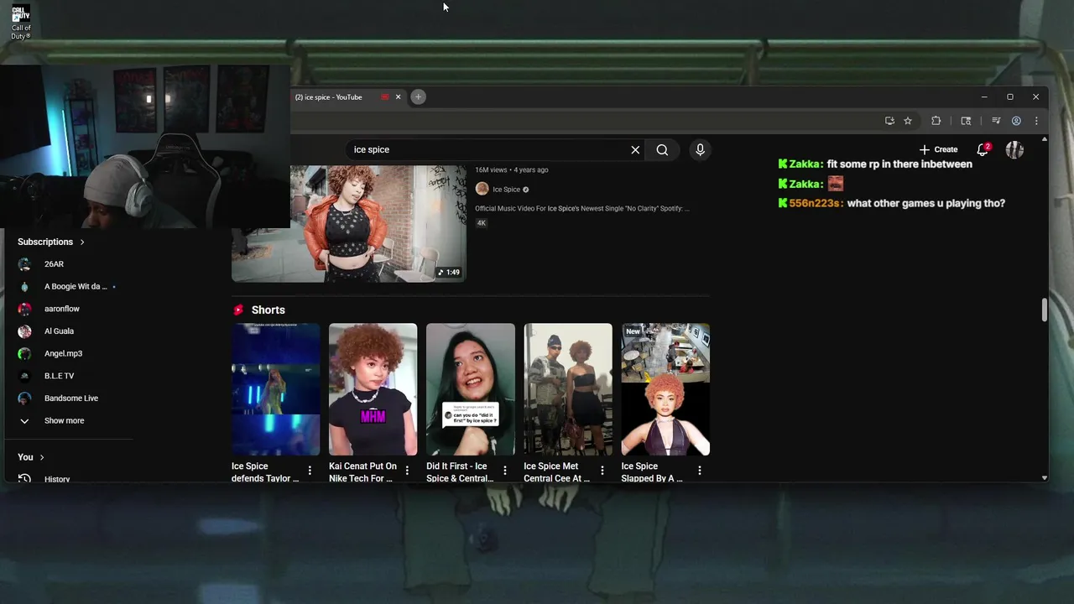Click '16M views • 4 years ago' text
The height and width of the screenshot is (604, 1074).
coord(512,169)
